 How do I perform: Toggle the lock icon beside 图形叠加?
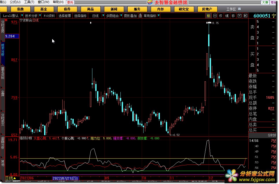click(140, 16)
